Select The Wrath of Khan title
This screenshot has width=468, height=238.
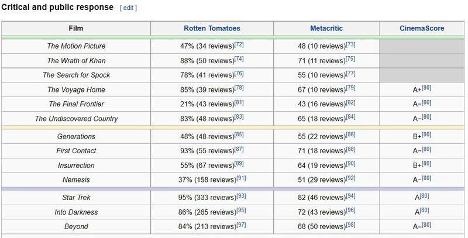tap(76, 61)
